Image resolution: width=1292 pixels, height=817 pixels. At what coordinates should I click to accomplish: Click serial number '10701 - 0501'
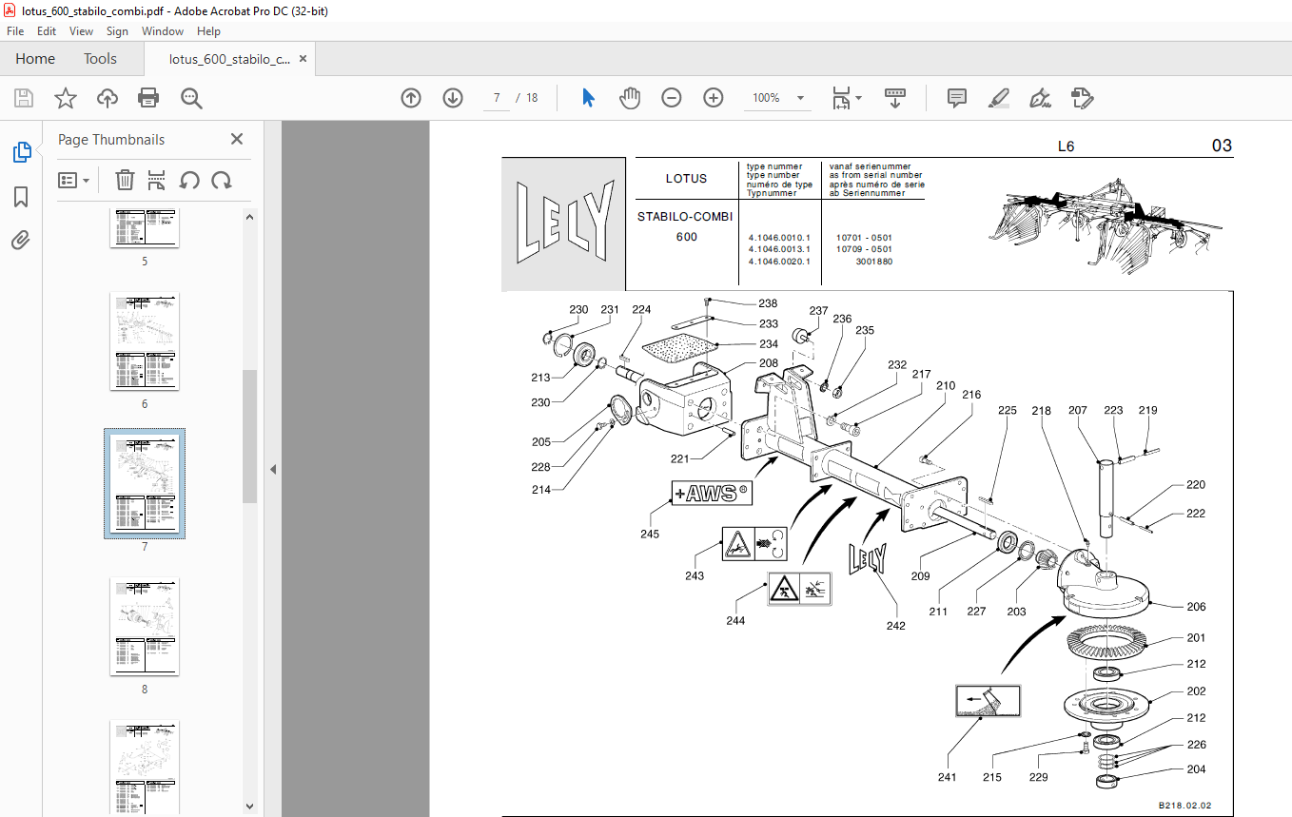click(x=864, y=238)
